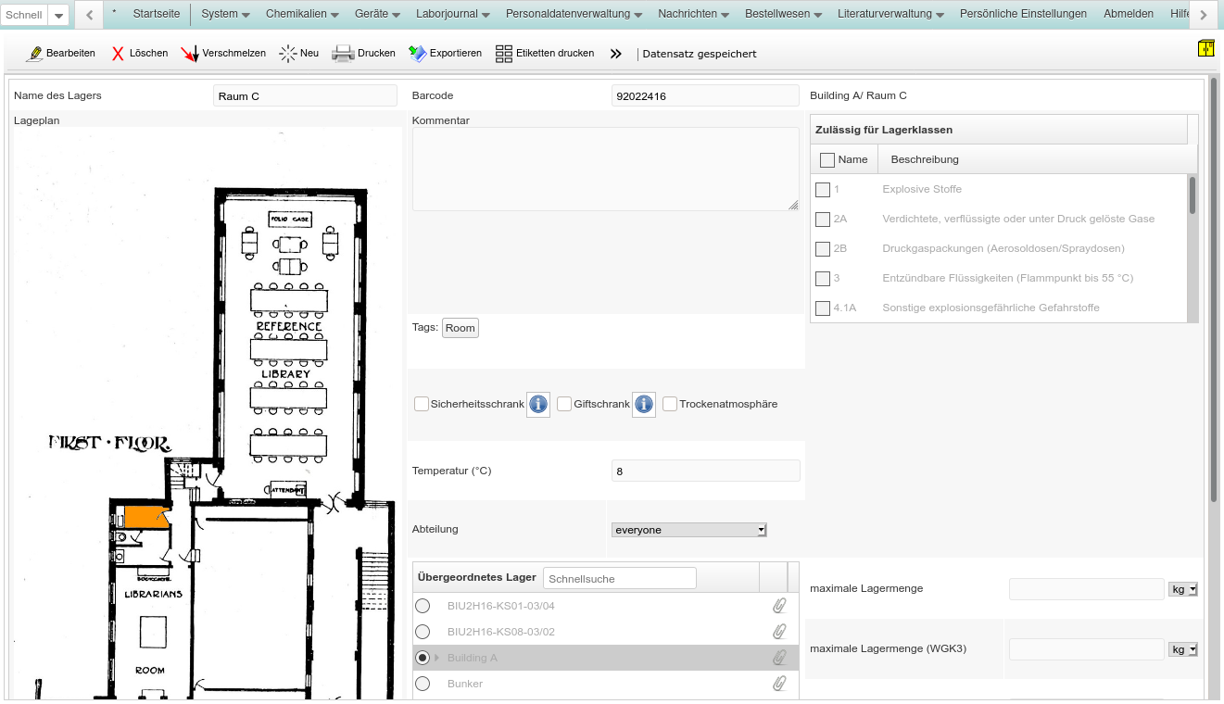The width and height of the screenshot is (1224, 704).
Task: Click the Verschmelzen arrow icon
Action: 190,54
